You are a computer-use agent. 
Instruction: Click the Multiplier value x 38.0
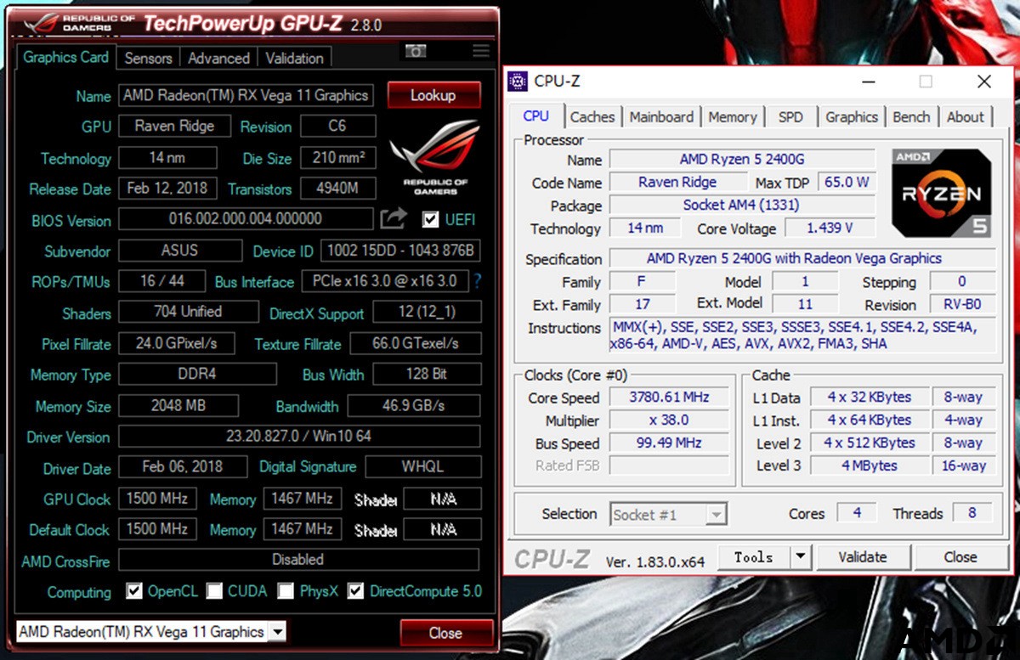click(x=669, y=420)
